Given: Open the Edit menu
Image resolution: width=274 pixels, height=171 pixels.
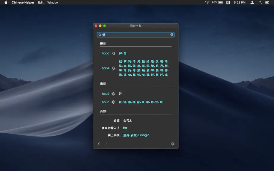Looking at the screenshot, I should point(41,2).
